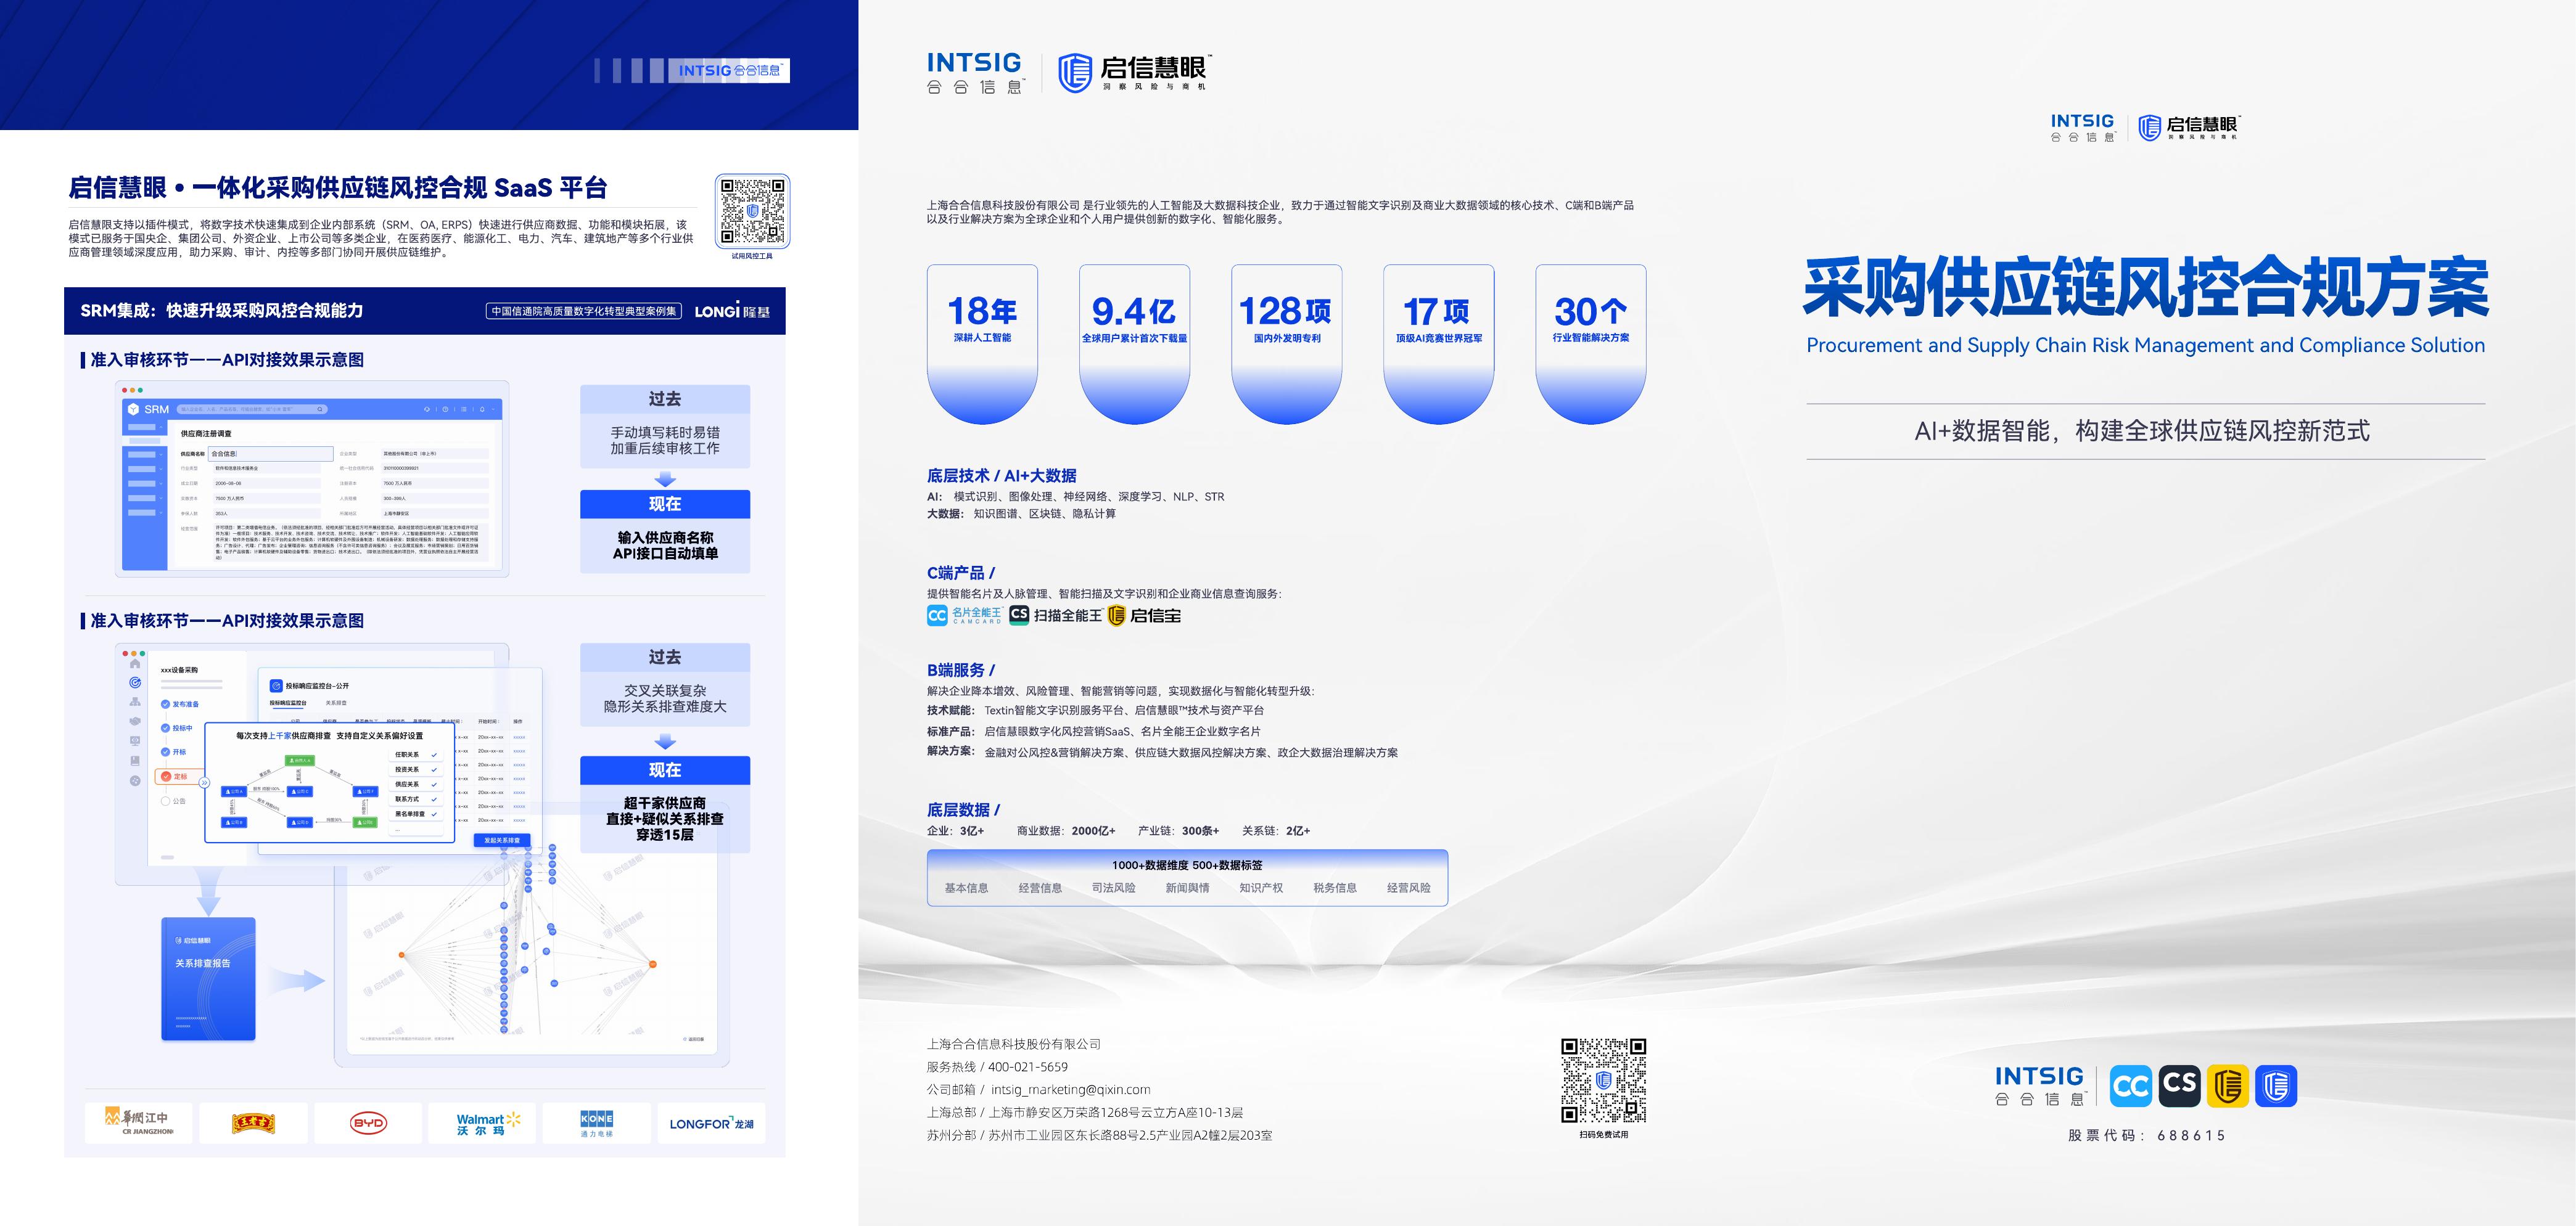2576x1226 pixels.
Task: Open the headset support icon in SRM header
Action: coord(427,410)
